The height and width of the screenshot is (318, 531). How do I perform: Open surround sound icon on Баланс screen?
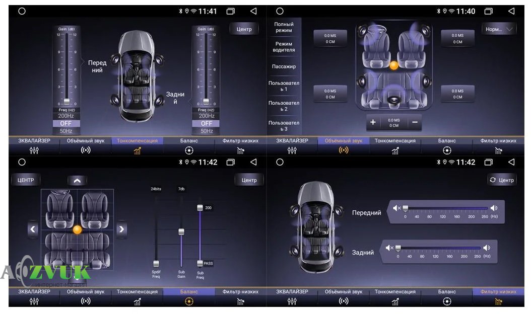(86, 301)
